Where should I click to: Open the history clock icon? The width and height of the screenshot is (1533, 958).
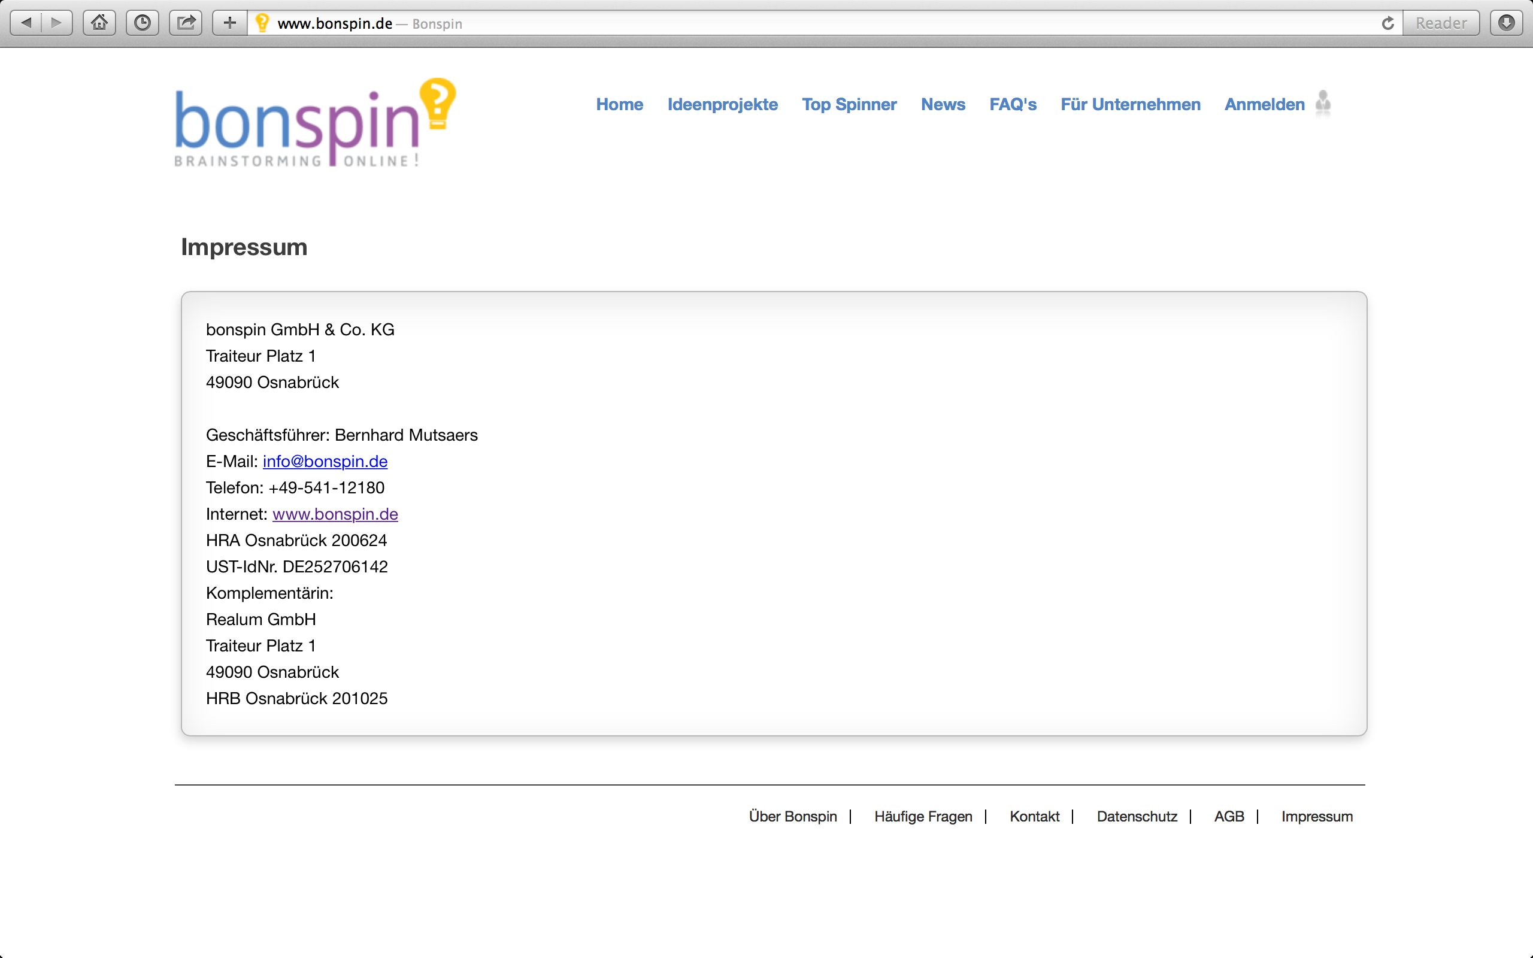(143, 23)
